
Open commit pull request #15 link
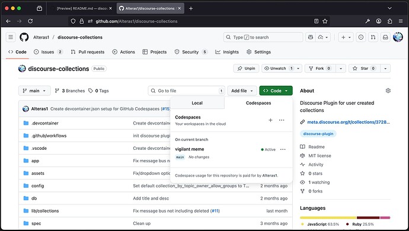coord(165,109)
